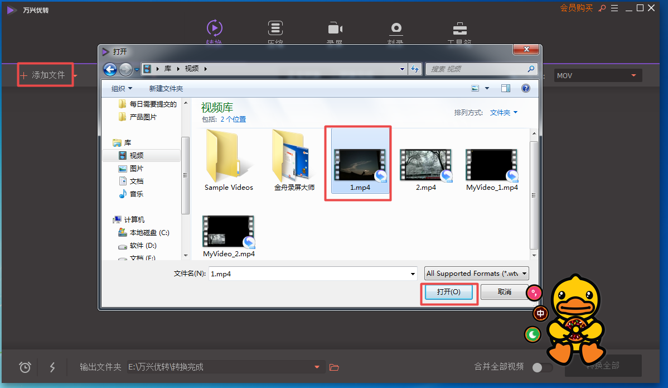Open the disc burning tab icon
The image size is (668, 388).
pos(396,29)
